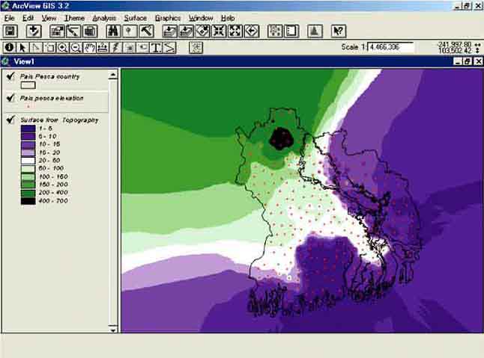Click the Scale input field
Screen dimensions: 484x358
[390, 47]
